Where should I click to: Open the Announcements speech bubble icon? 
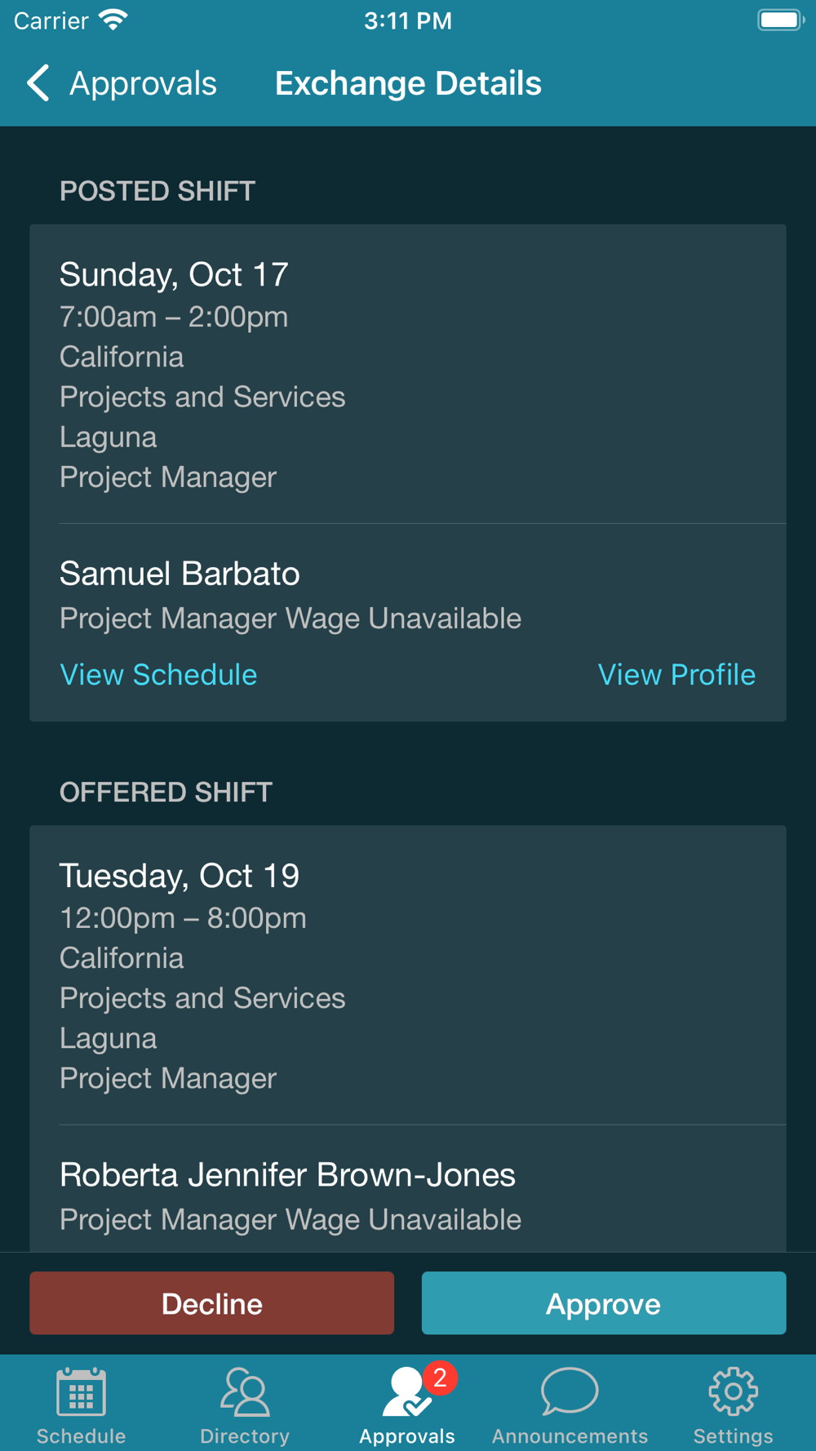pyautogui.click(x=570, y=1391)
